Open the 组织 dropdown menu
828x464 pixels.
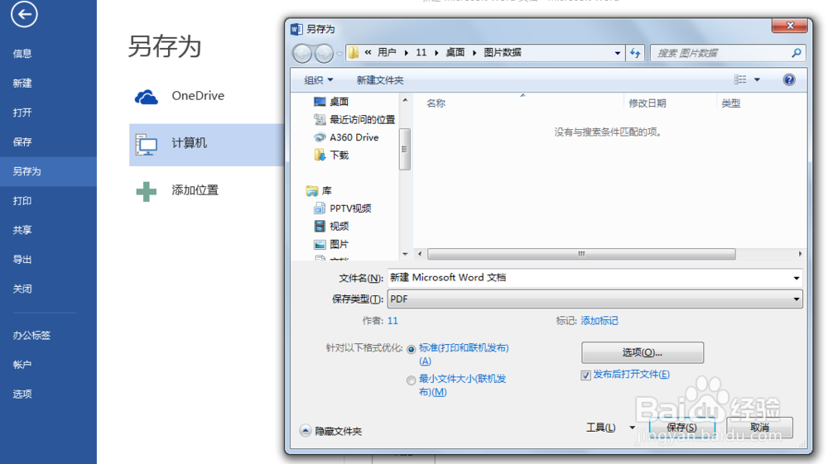pos(319,80)
